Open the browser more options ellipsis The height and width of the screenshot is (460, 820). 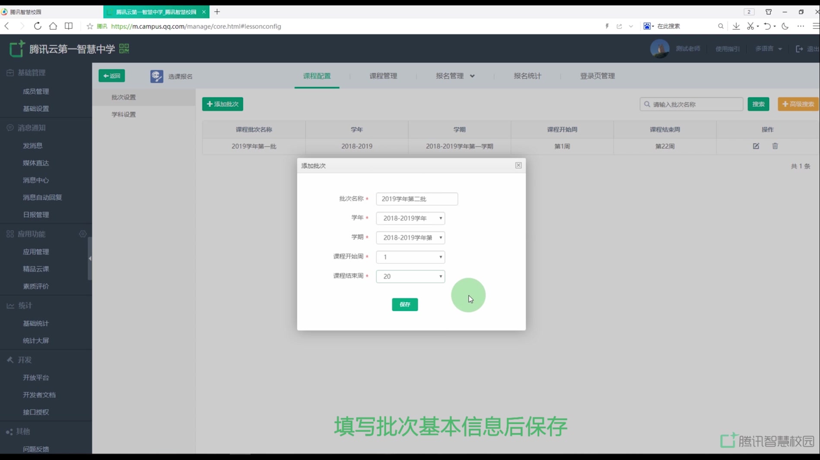[x=801, y=26]
